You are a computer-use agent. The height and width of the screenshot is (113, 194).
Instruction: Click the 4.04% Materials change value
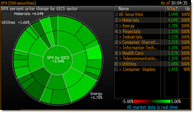[x=173, y=20]
